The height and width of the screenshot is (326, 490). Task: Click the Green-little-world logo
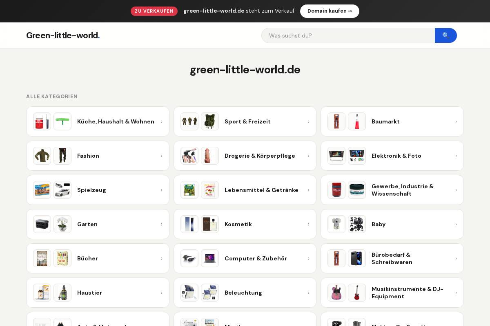62,35
